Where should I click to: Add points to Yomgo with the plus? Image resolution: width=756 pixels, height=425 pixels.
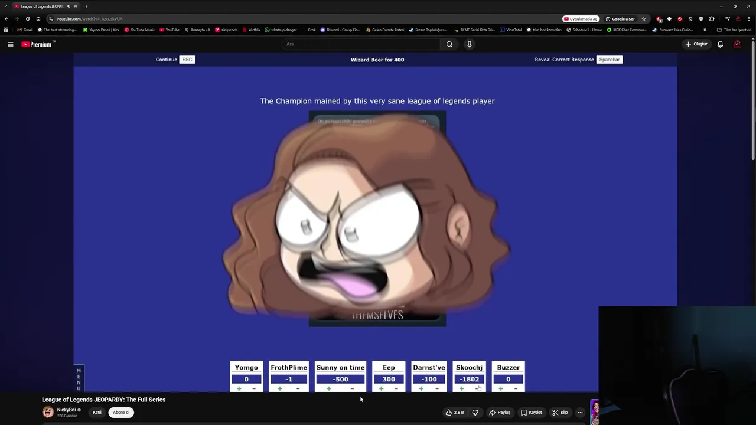coord(239,388)
